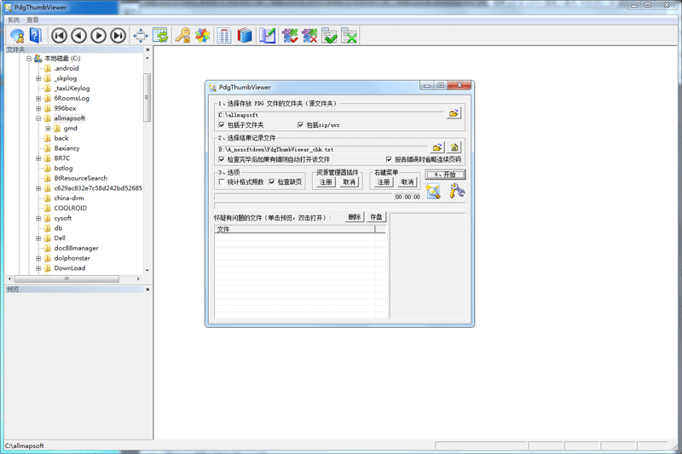
Task: Collapse the allmapsoft folder node
Action: (x=38, y=118)
